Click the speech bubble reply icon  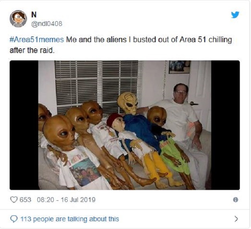coord(14,219)
